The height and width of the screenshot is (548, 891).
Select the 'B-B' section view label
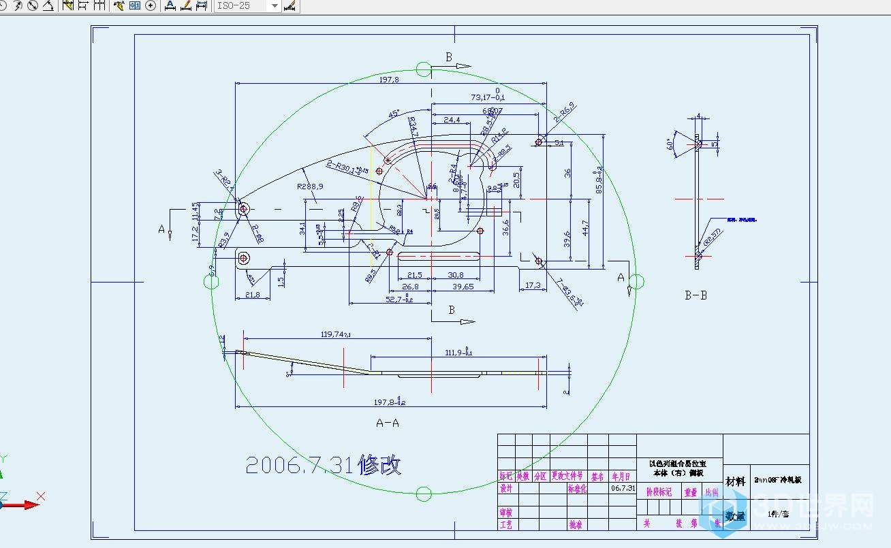695,295
